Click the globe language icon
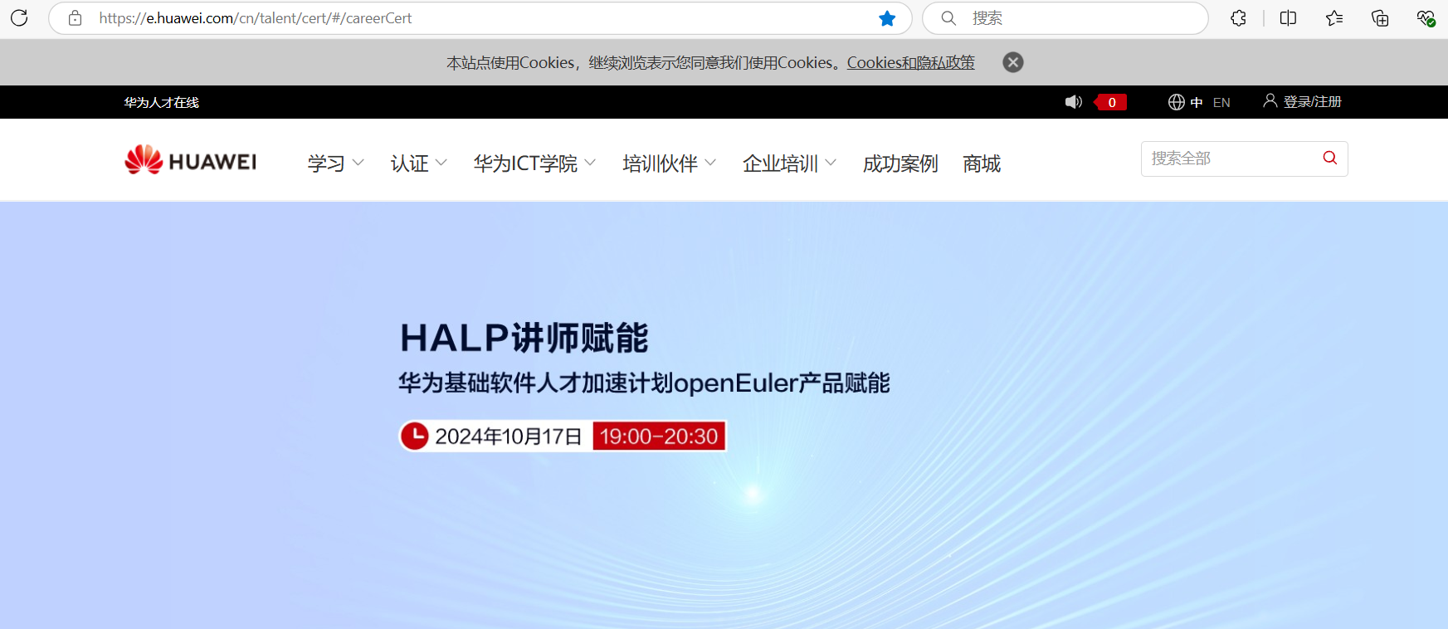 [x=1176, y=102]
